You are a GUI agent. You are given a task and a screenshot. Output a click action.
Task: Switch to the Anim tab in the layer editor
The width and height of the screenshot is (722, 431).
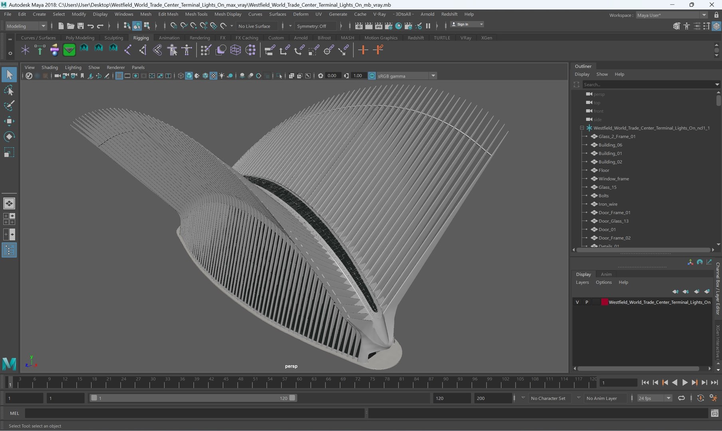point(606,274)
